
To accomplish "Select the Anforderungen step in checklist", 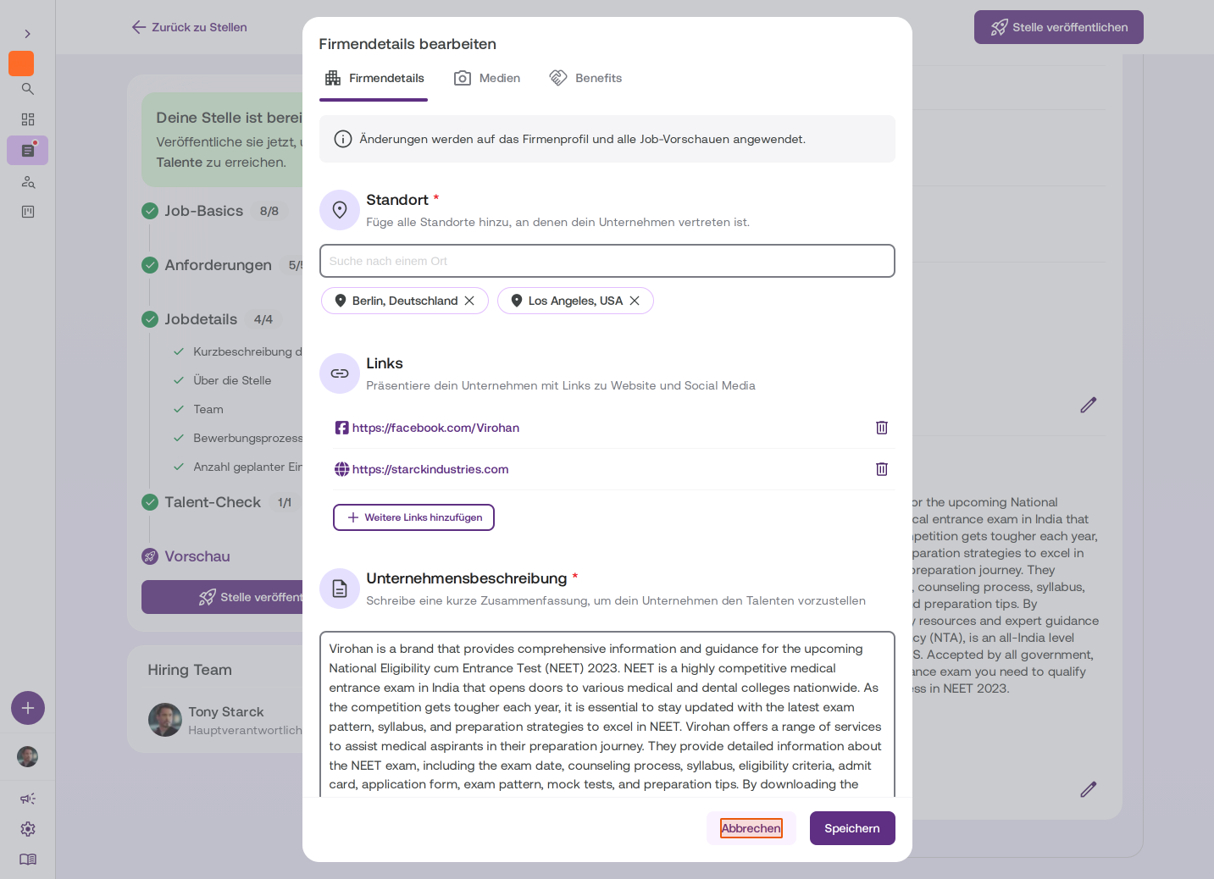I will coord(218,265).
